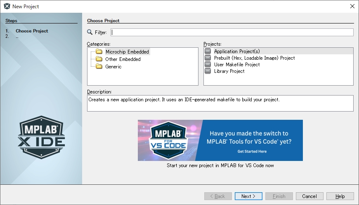359x205 pixels.
Task: Click the Generic category folder icon
Action: [99, 67]
